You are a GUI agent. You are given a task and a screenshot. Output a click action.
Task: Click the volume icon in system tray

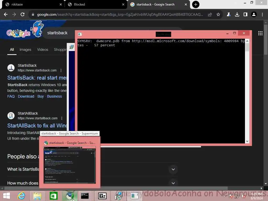[x=243, y=196]
